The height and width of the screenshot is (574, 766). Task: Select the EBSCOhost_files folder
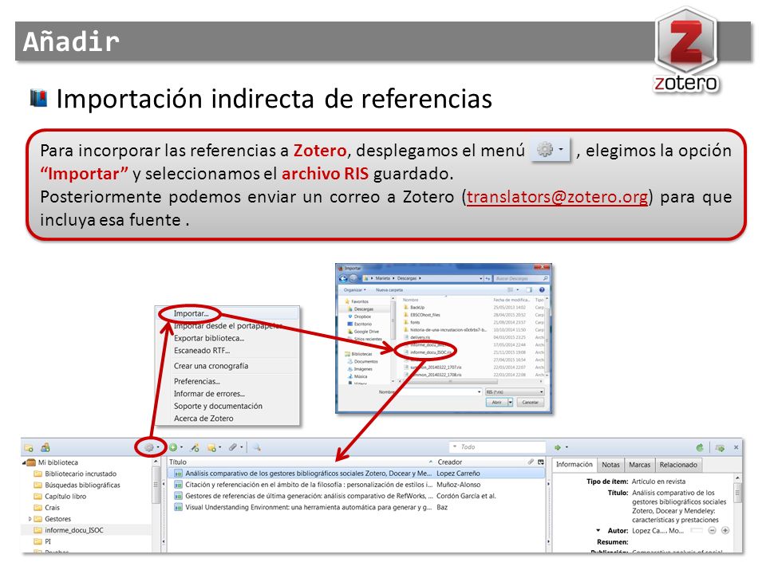pyautogui.click(x=424, y=315)
